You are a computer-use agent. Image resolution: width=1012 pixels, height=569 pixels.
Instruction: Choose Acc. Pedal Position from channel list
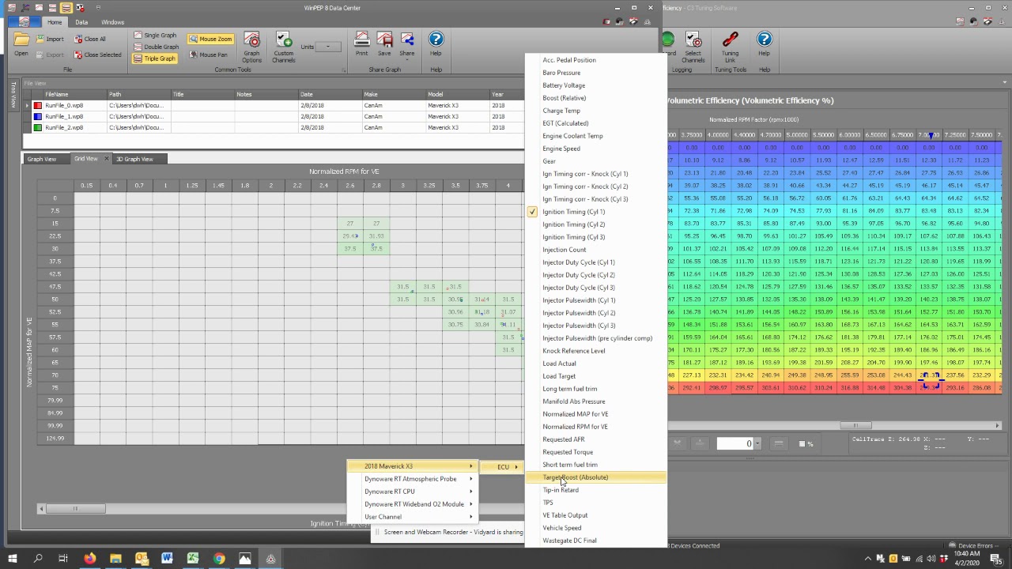pos(596,60)
